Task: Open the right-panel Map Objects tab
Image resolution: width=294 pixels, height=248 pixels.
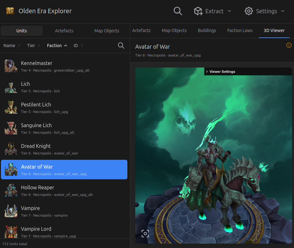Action: point(174,30)
